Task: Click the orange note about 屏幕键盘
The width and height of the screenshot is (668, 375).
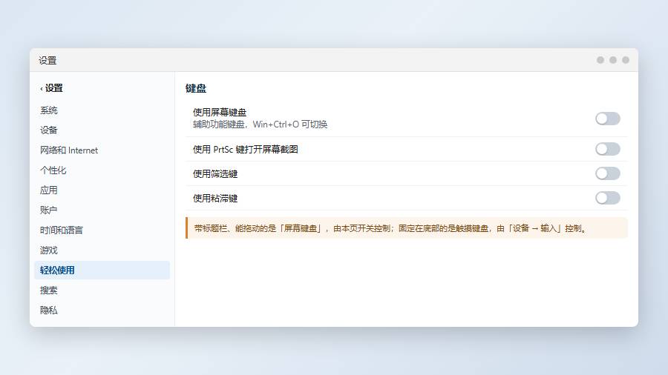Action: pyautogui.click(x=407, y=228)
